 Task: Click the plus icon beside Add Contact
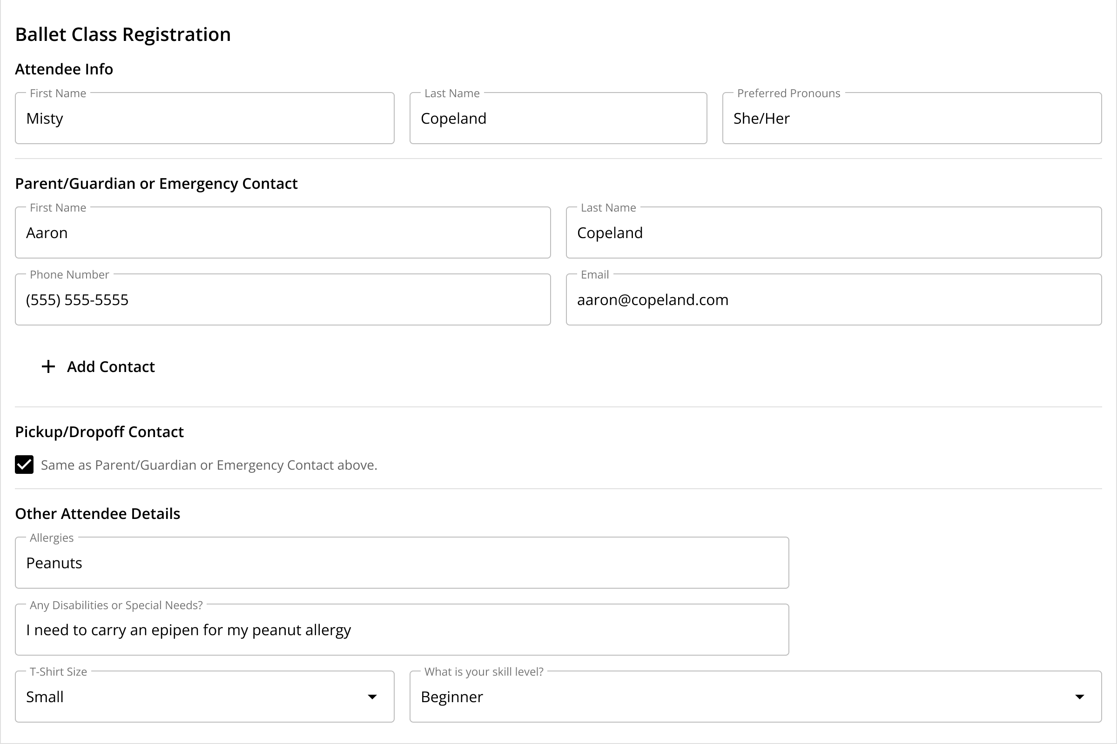click(48, 366)
